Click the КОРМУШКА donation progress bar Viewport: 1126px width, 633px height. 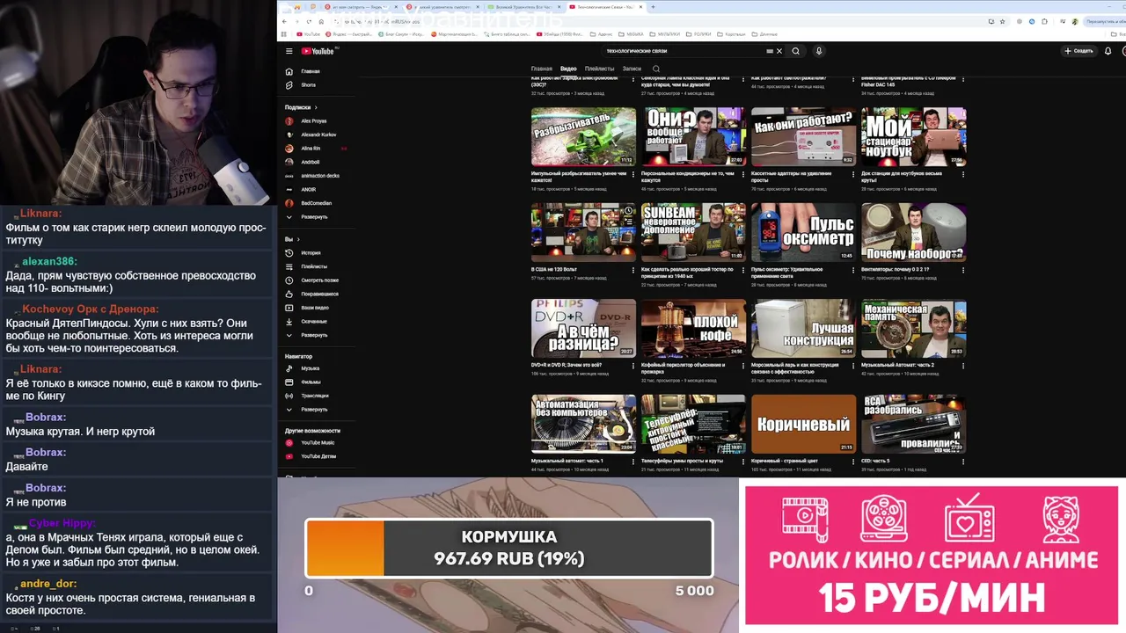click(x=509, y=549)
